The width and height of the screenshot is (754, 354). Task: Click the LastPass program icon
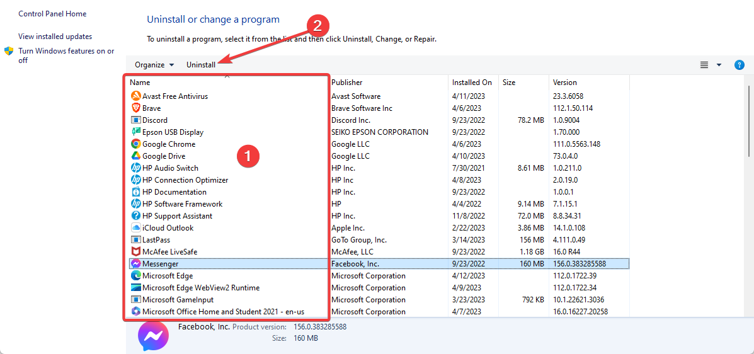pyautogui.click(x=135, y=239)
